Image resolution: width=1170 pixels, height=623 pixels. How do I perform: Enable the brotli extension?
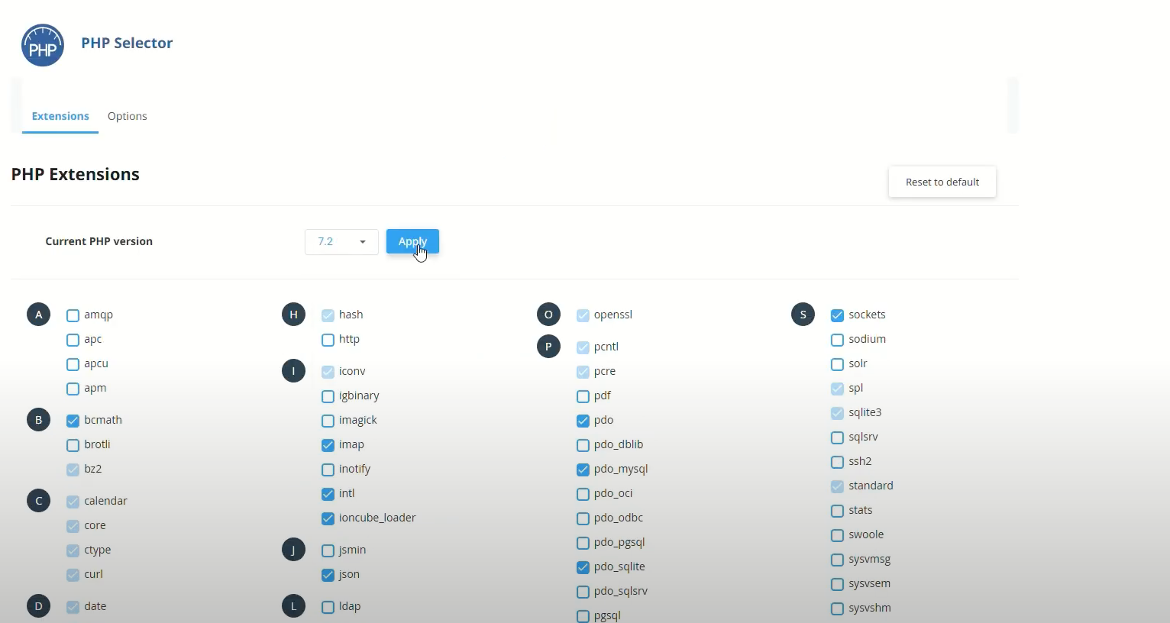73,445
